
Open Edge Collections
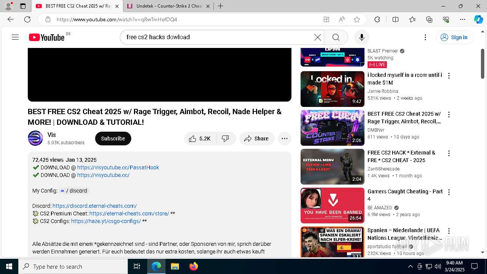point(429,19)
